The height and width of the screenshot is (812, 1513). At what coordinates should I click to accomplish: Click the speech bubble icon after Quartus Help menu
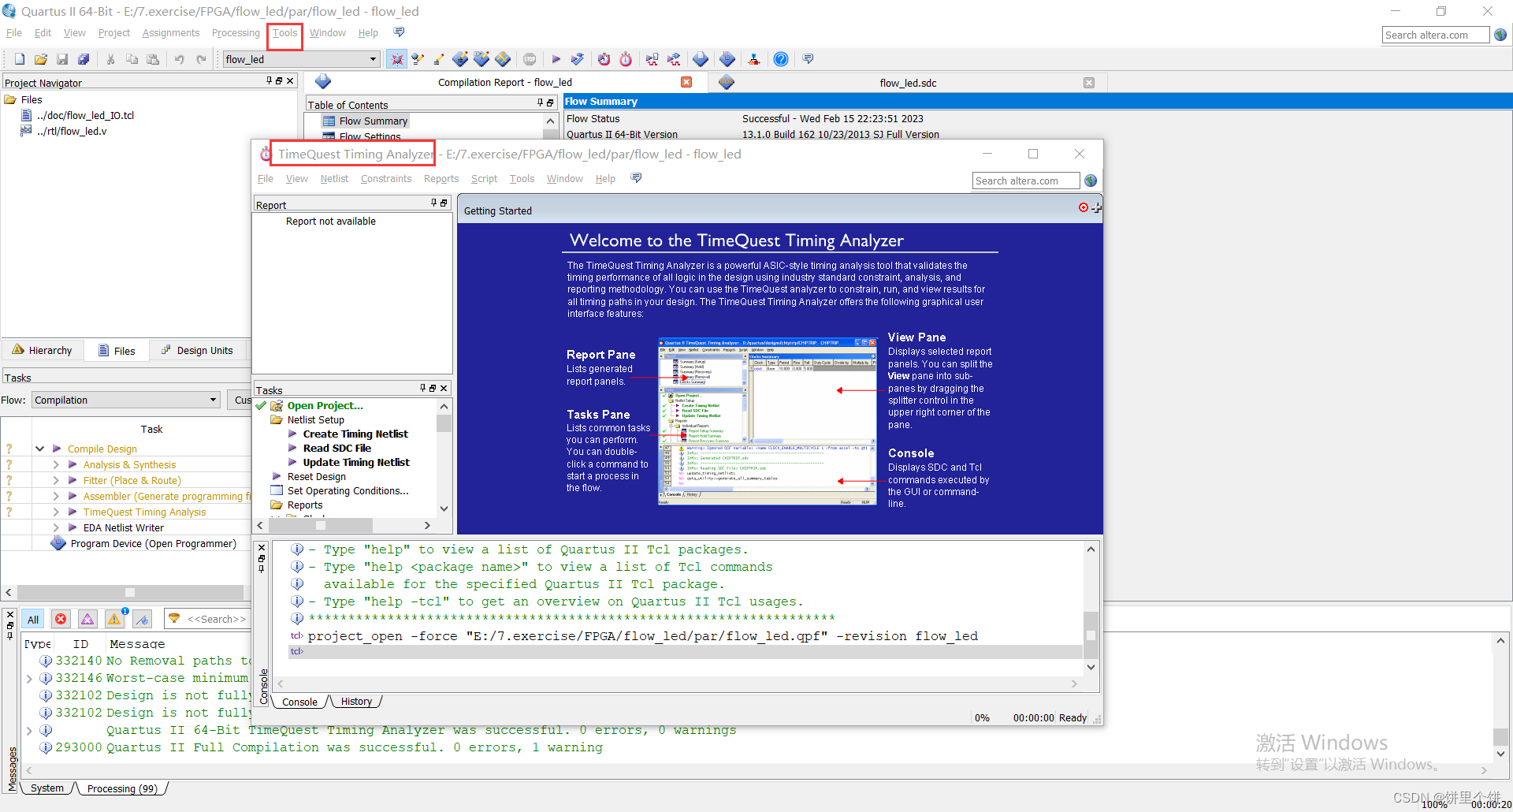pos(399,32)
